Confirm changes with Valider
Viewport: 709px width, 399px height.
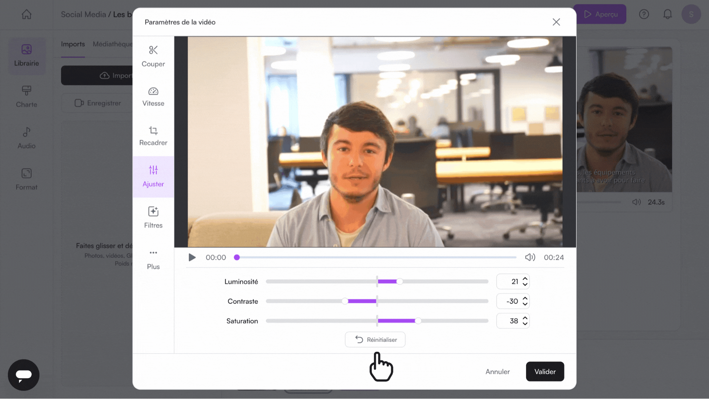[x=545, y=372]
